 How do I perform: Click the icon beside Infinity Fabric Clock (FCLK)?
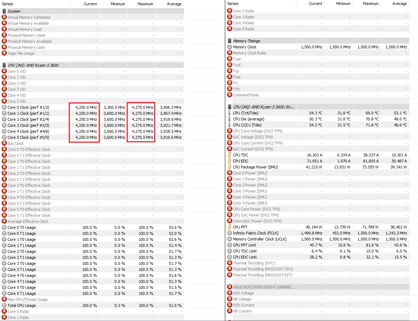230,233
